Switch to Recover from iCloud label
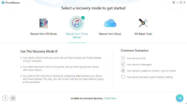 (110, 34)
